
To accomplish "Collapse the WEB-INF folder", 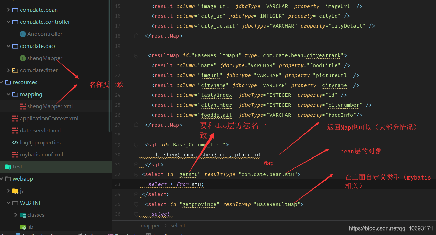I will 8,203.
